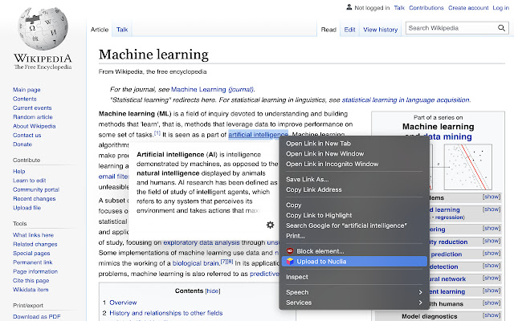This screenshot has width=514, height=321.
Task: Click Upload file in sidebar
Action: tap(27, 208)
